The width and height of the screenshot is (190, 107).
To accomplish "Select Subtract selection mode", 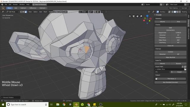I will coord(23,8).
